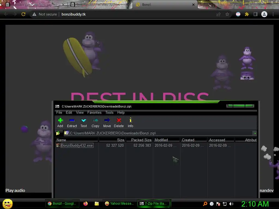Click the size value 52 327 520

click(115, 145)
